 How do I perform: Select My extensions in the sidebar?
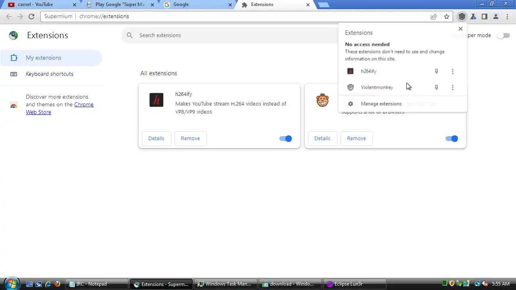click(51, 58)
